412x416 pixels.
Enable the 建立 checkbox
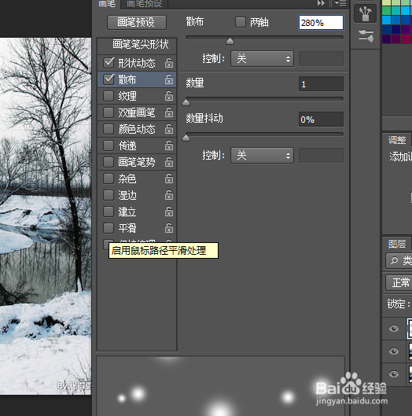[x=109, y=212]
